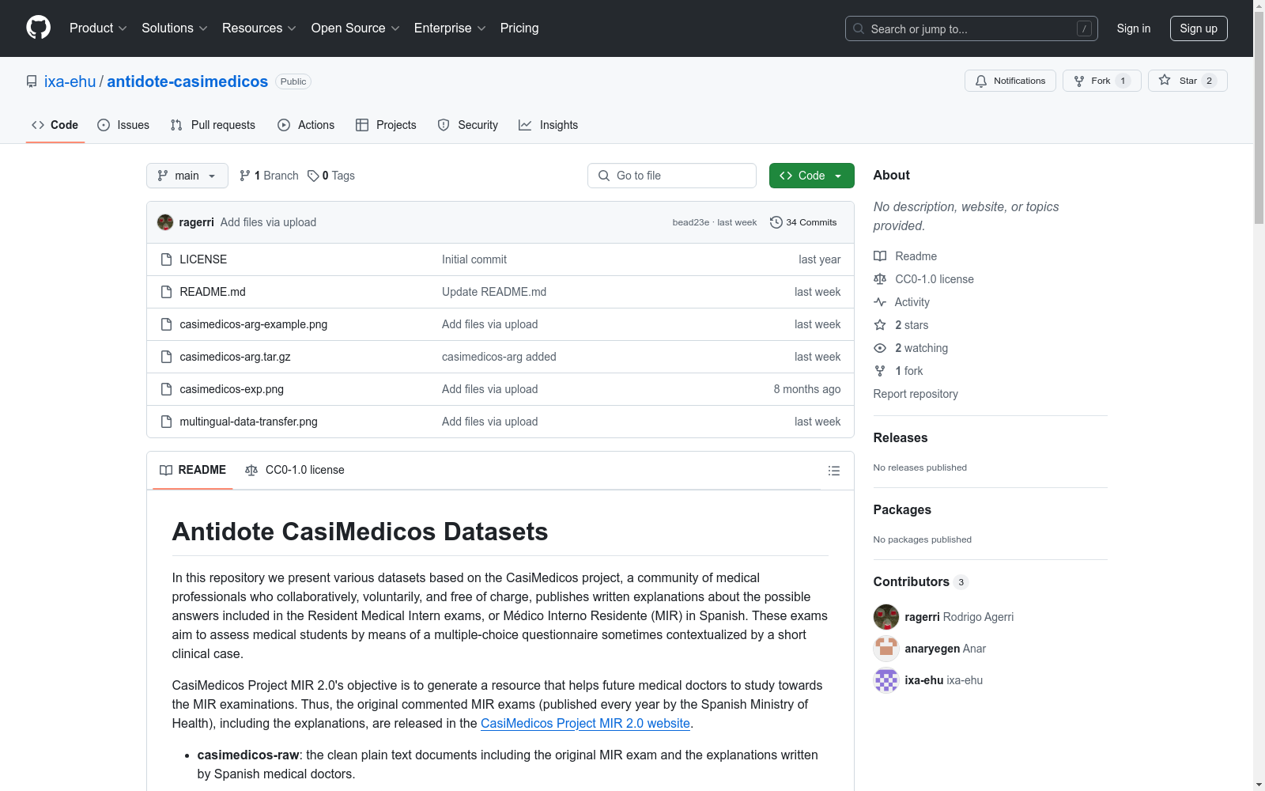
Task: Click the search magnifier icon in header
Action: click(x=859, y=28)
